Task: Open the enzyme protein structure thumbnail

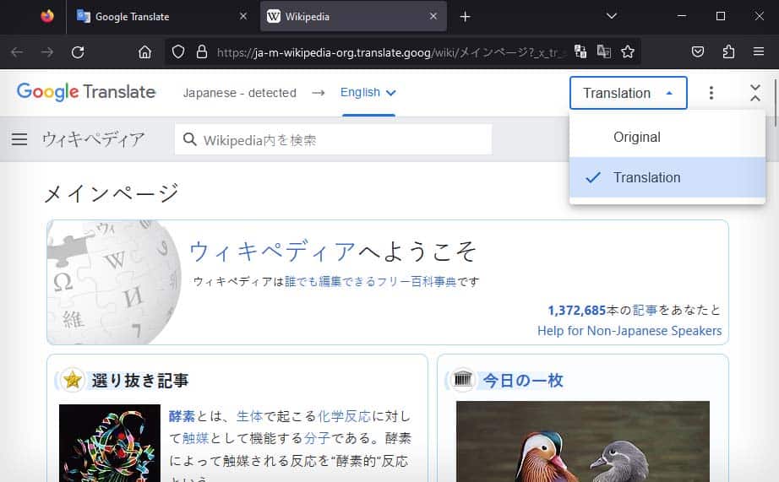Action: tap(110, 443)
